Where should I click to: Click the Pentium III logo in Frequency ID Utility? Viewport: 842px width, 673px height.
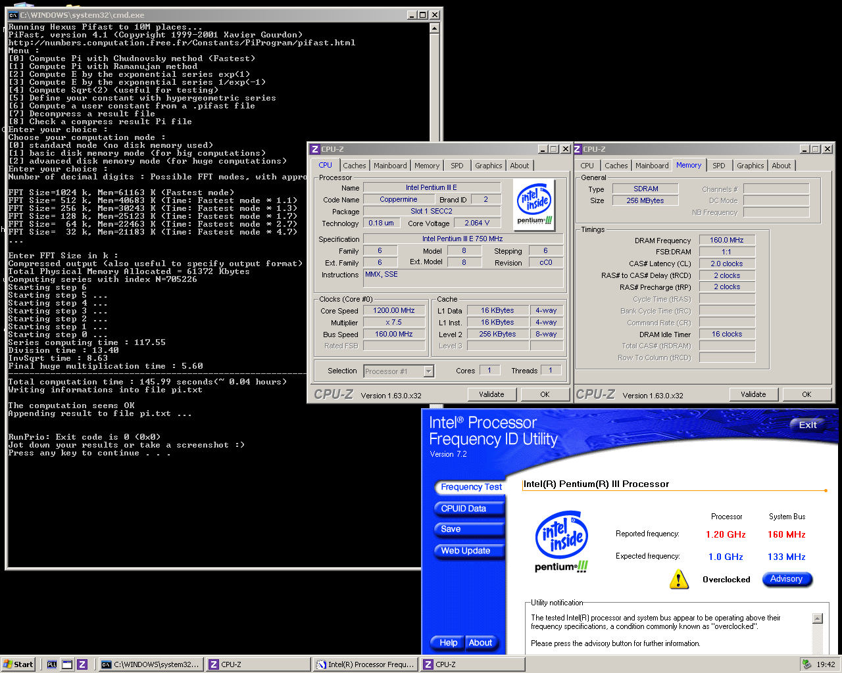(x=561, y=542)
